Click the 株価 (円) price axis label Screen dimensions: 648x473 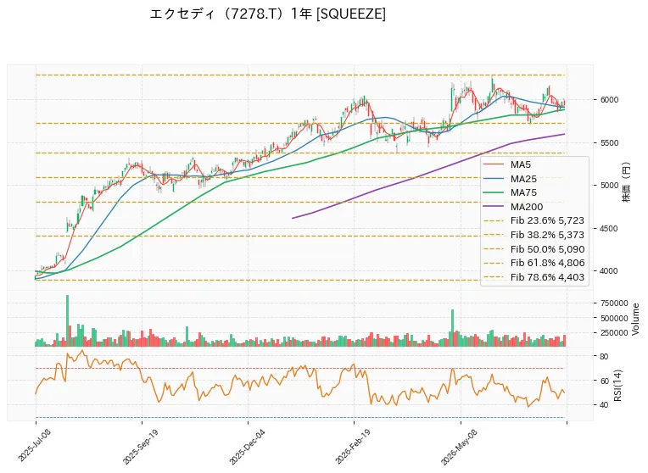(627, 181)
